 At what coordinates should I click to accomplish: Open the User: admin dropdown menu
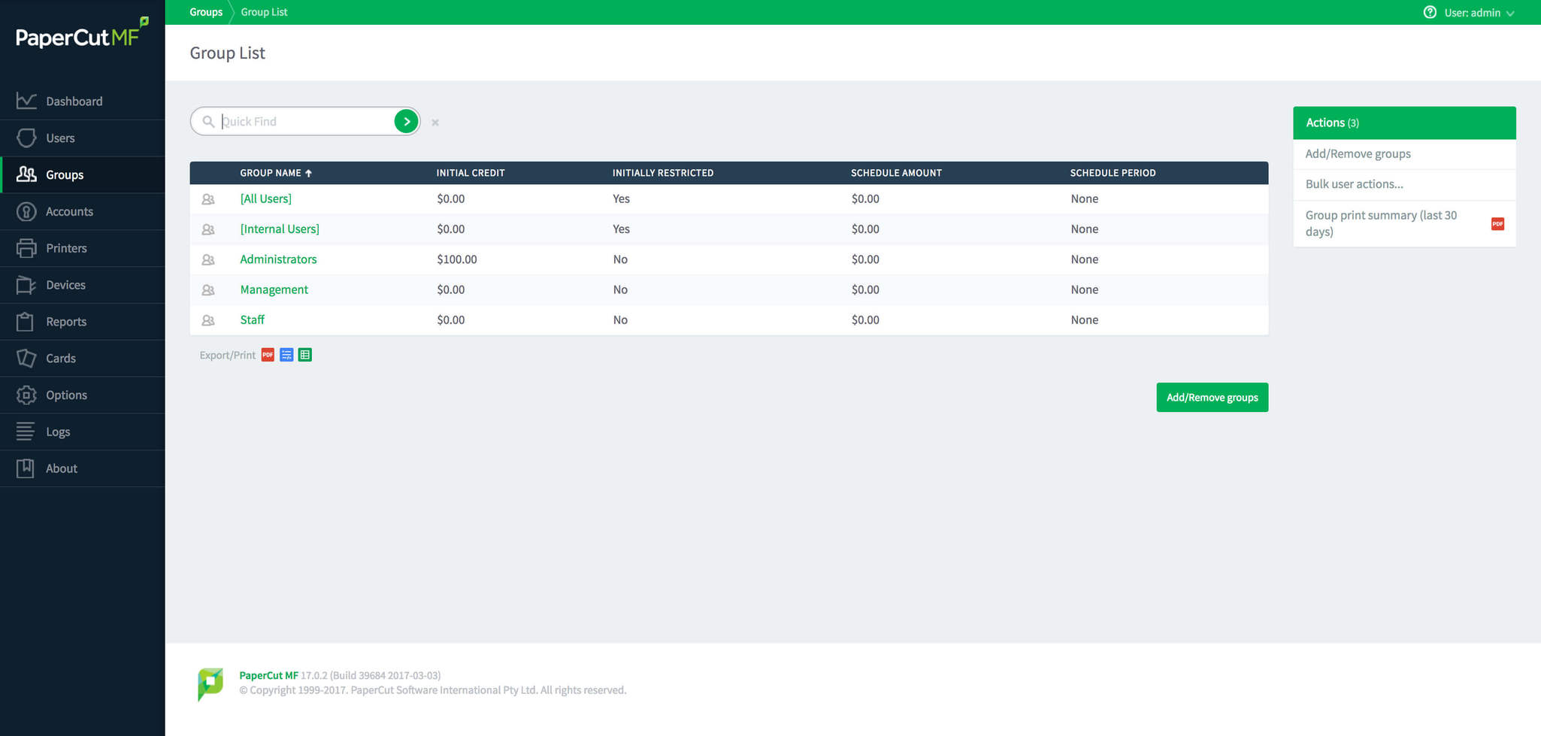(1479, 13)
